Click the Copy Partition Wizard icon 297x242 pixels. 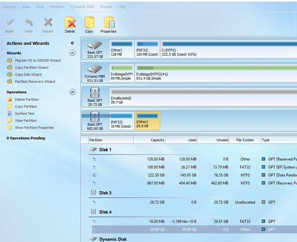coord(10,67)
